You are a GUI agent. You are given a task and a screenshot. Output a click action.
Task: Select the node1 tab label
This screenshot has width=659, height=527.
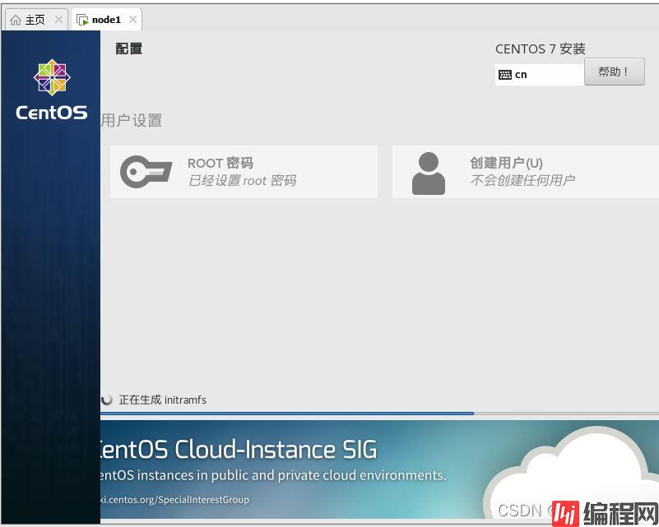(x=106, y=20)
